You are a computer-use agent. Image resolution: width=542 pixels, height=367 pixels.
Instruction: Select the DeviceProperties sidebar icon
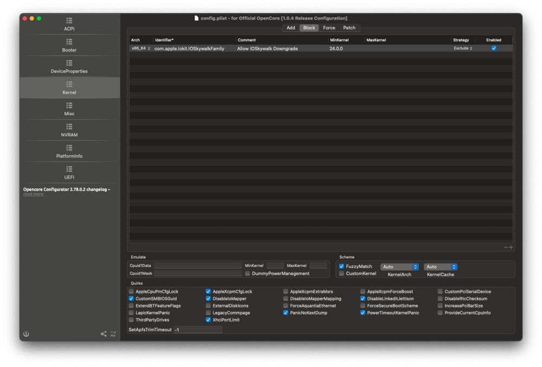[x=69, y=63]
